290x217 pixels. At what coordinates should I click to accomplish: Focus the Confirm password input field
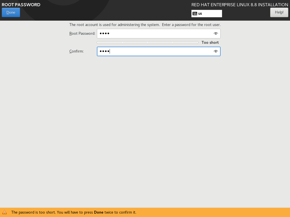click(159, 51)
